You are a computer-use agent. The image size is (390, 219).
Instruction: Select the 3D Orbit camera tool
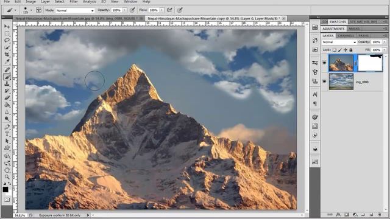(7, 164)
